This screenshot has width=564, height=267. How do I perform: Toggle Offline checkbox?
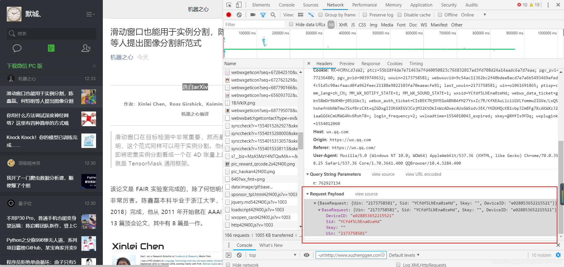point(440,15)
